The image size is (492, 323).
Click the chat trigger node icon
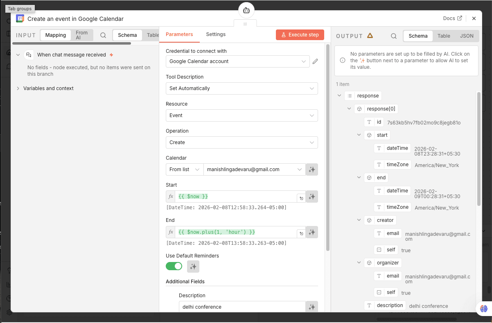click(29, 55)
